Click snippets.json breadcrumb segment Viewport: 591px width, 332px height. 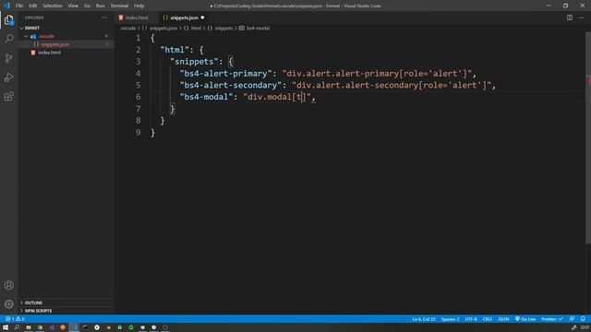(x=163, y=29)
